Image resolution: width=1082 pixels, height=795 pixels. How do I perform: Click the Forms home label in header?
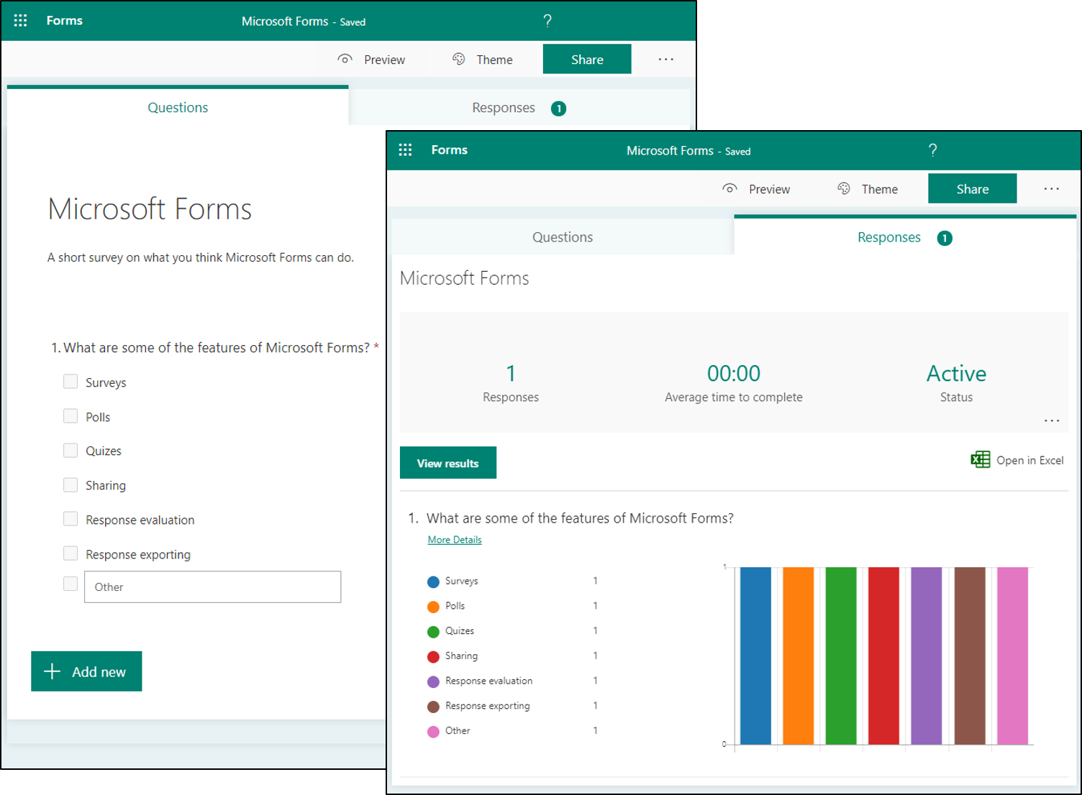coord(450,150)
